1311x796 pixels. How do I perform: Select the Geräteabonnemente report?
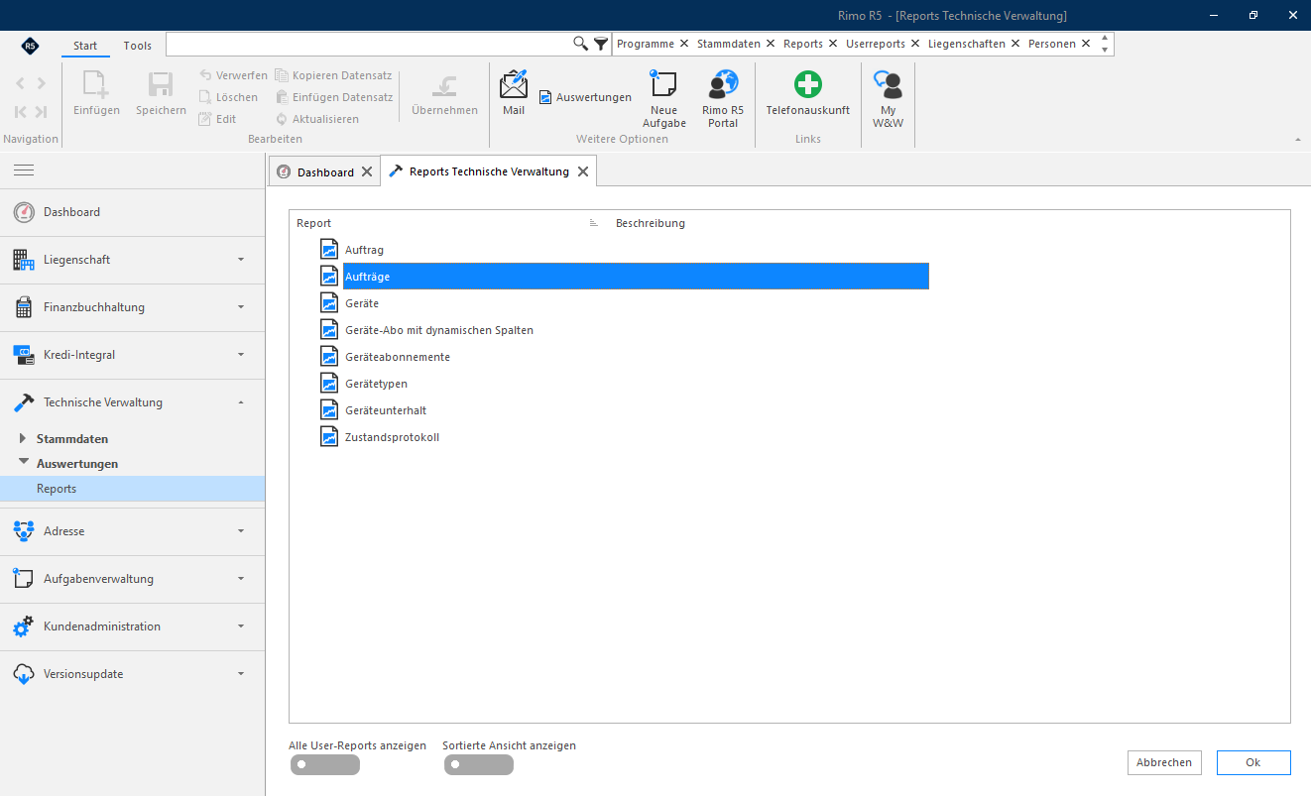pyautogui.click(x=398, y=357)
